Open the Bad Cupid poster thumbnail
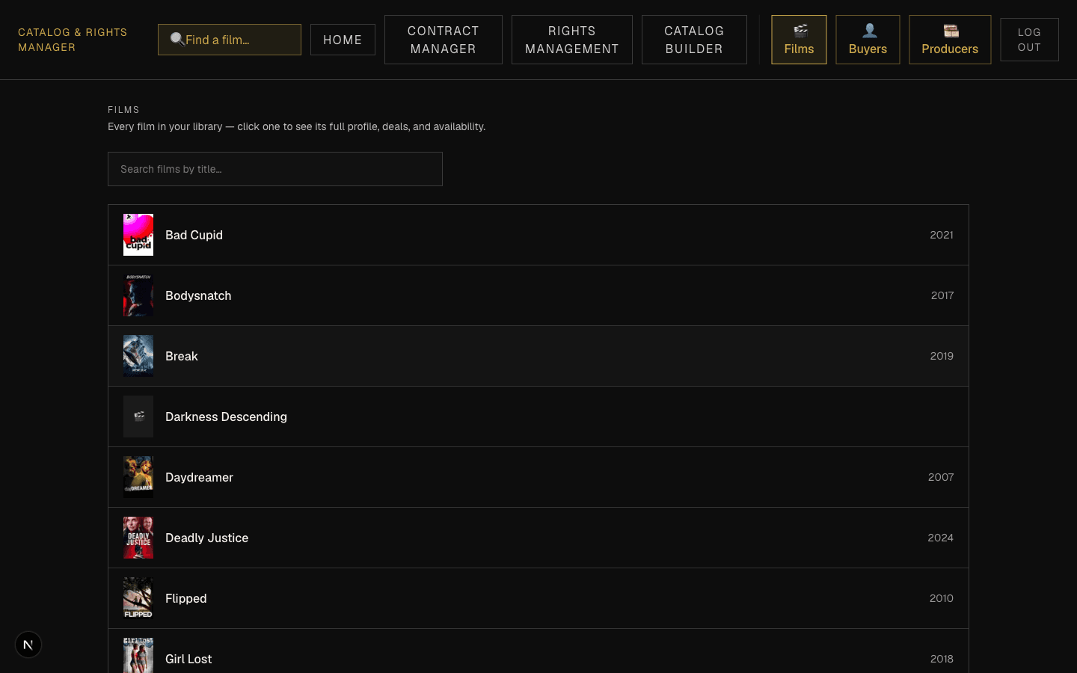This screenshot has height=673, width=1077. pyautogui.click(x=138, y=235)
